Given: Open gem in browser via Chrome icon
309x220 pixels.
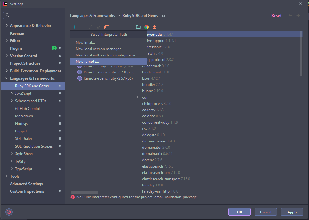Looking at the screenshot, I should coord(146,27).
